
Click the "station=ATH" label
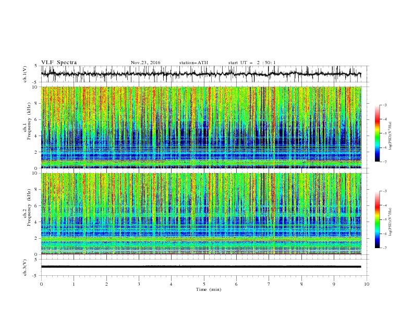[193, 63]
